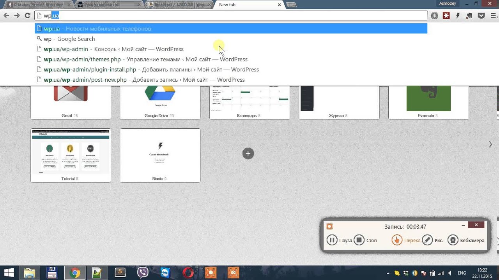The width and height of the screenshot is (499, 280).
Task: Switch to the second browser tab
Action: click(x=108, y=5)
